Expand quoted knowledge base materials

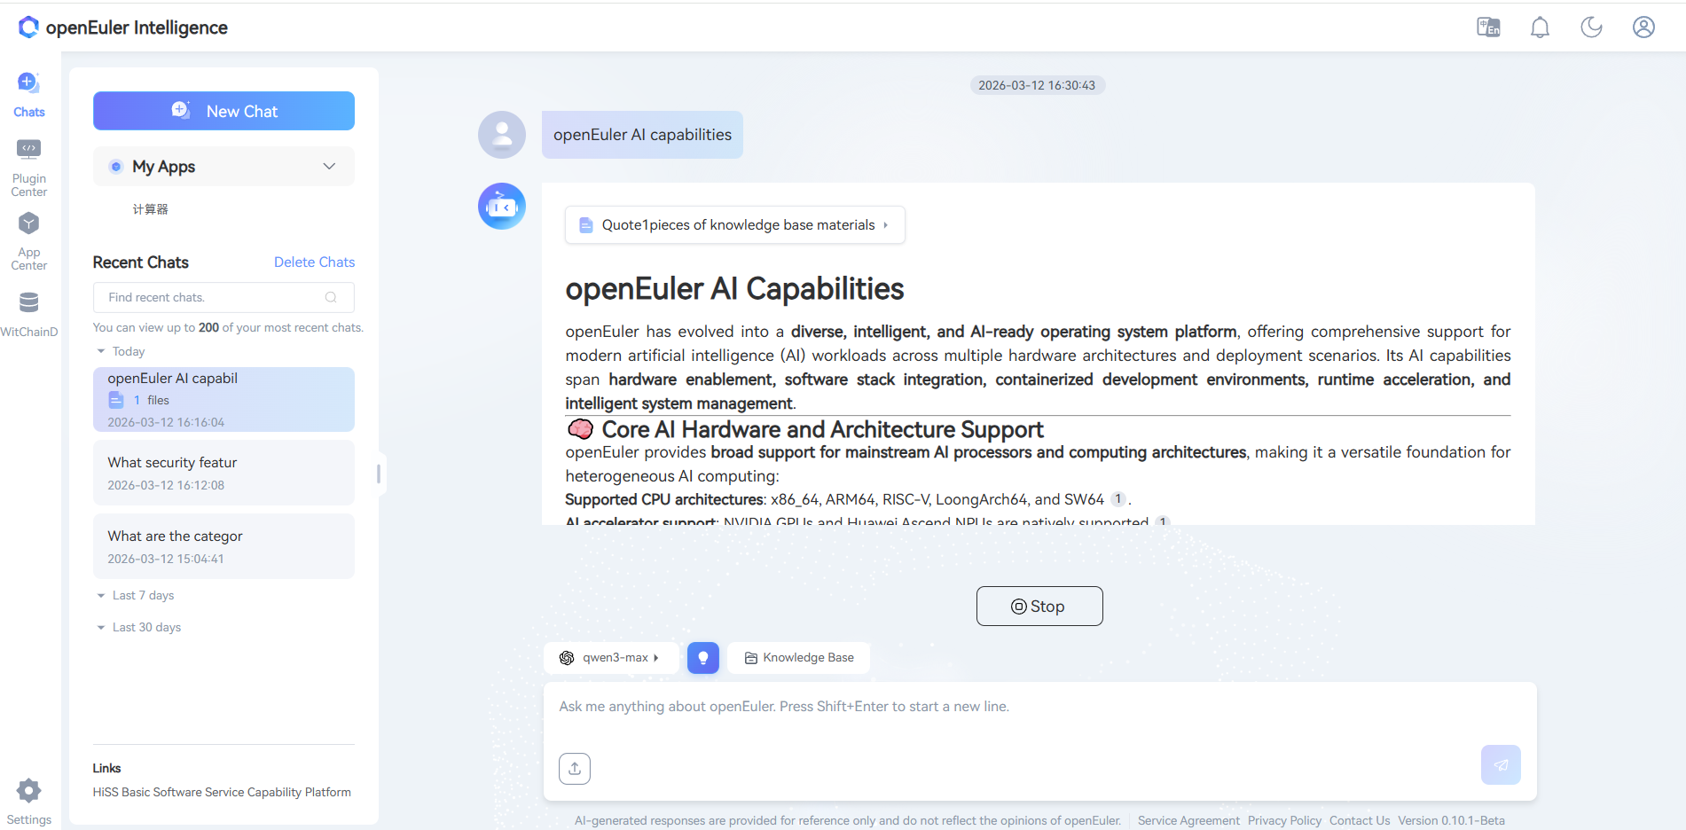point(734,225)
